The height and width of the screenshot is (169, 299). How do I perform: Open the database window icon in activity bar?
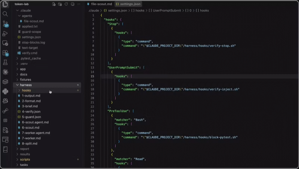(x=5, y=140)
